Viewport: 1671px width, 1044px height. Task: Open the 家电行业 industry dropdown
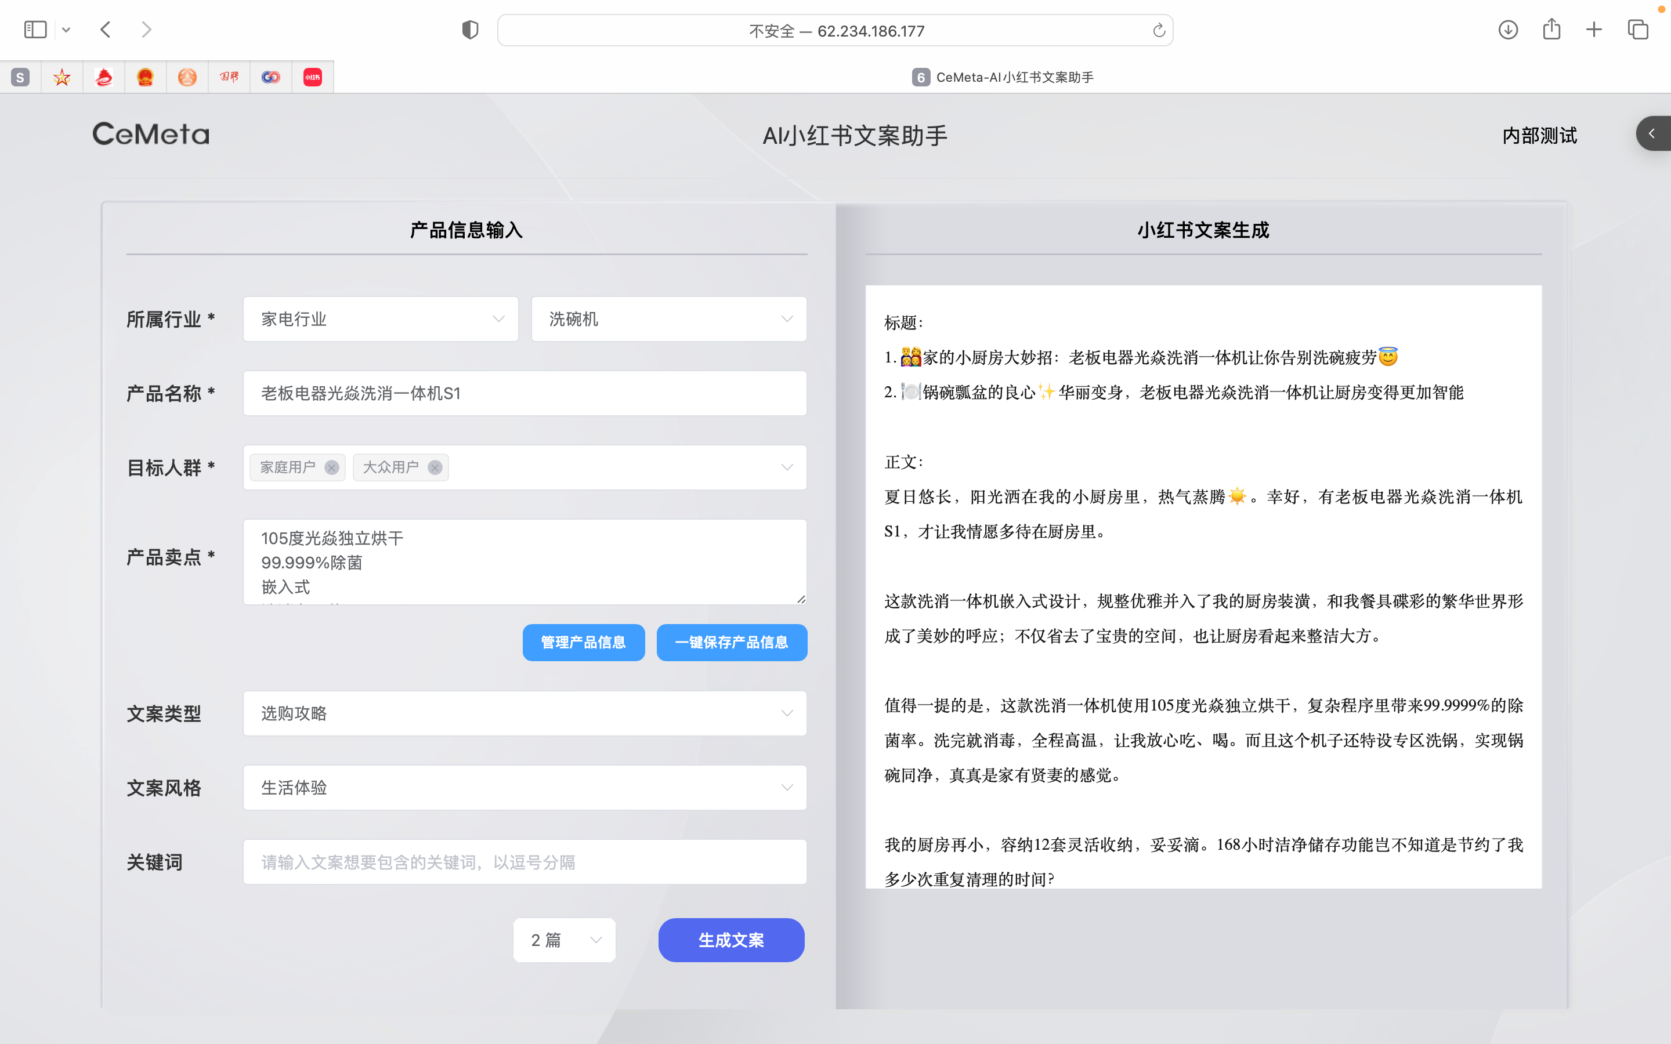(381, 319)
